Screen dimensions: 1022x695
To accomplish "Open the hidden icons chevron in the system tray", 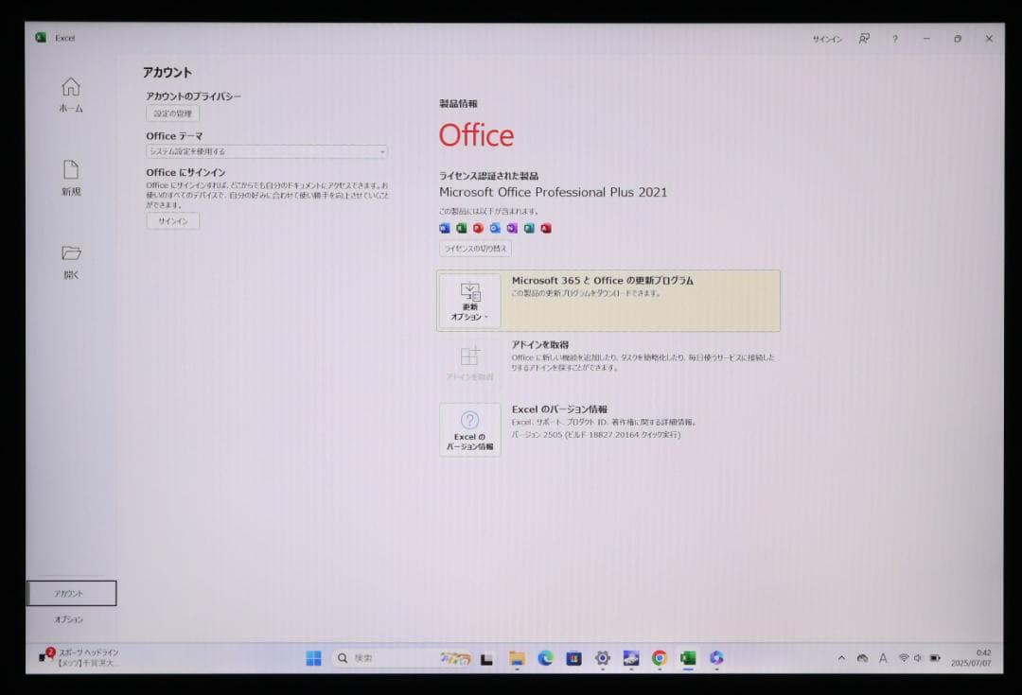I will click(840, 658).
